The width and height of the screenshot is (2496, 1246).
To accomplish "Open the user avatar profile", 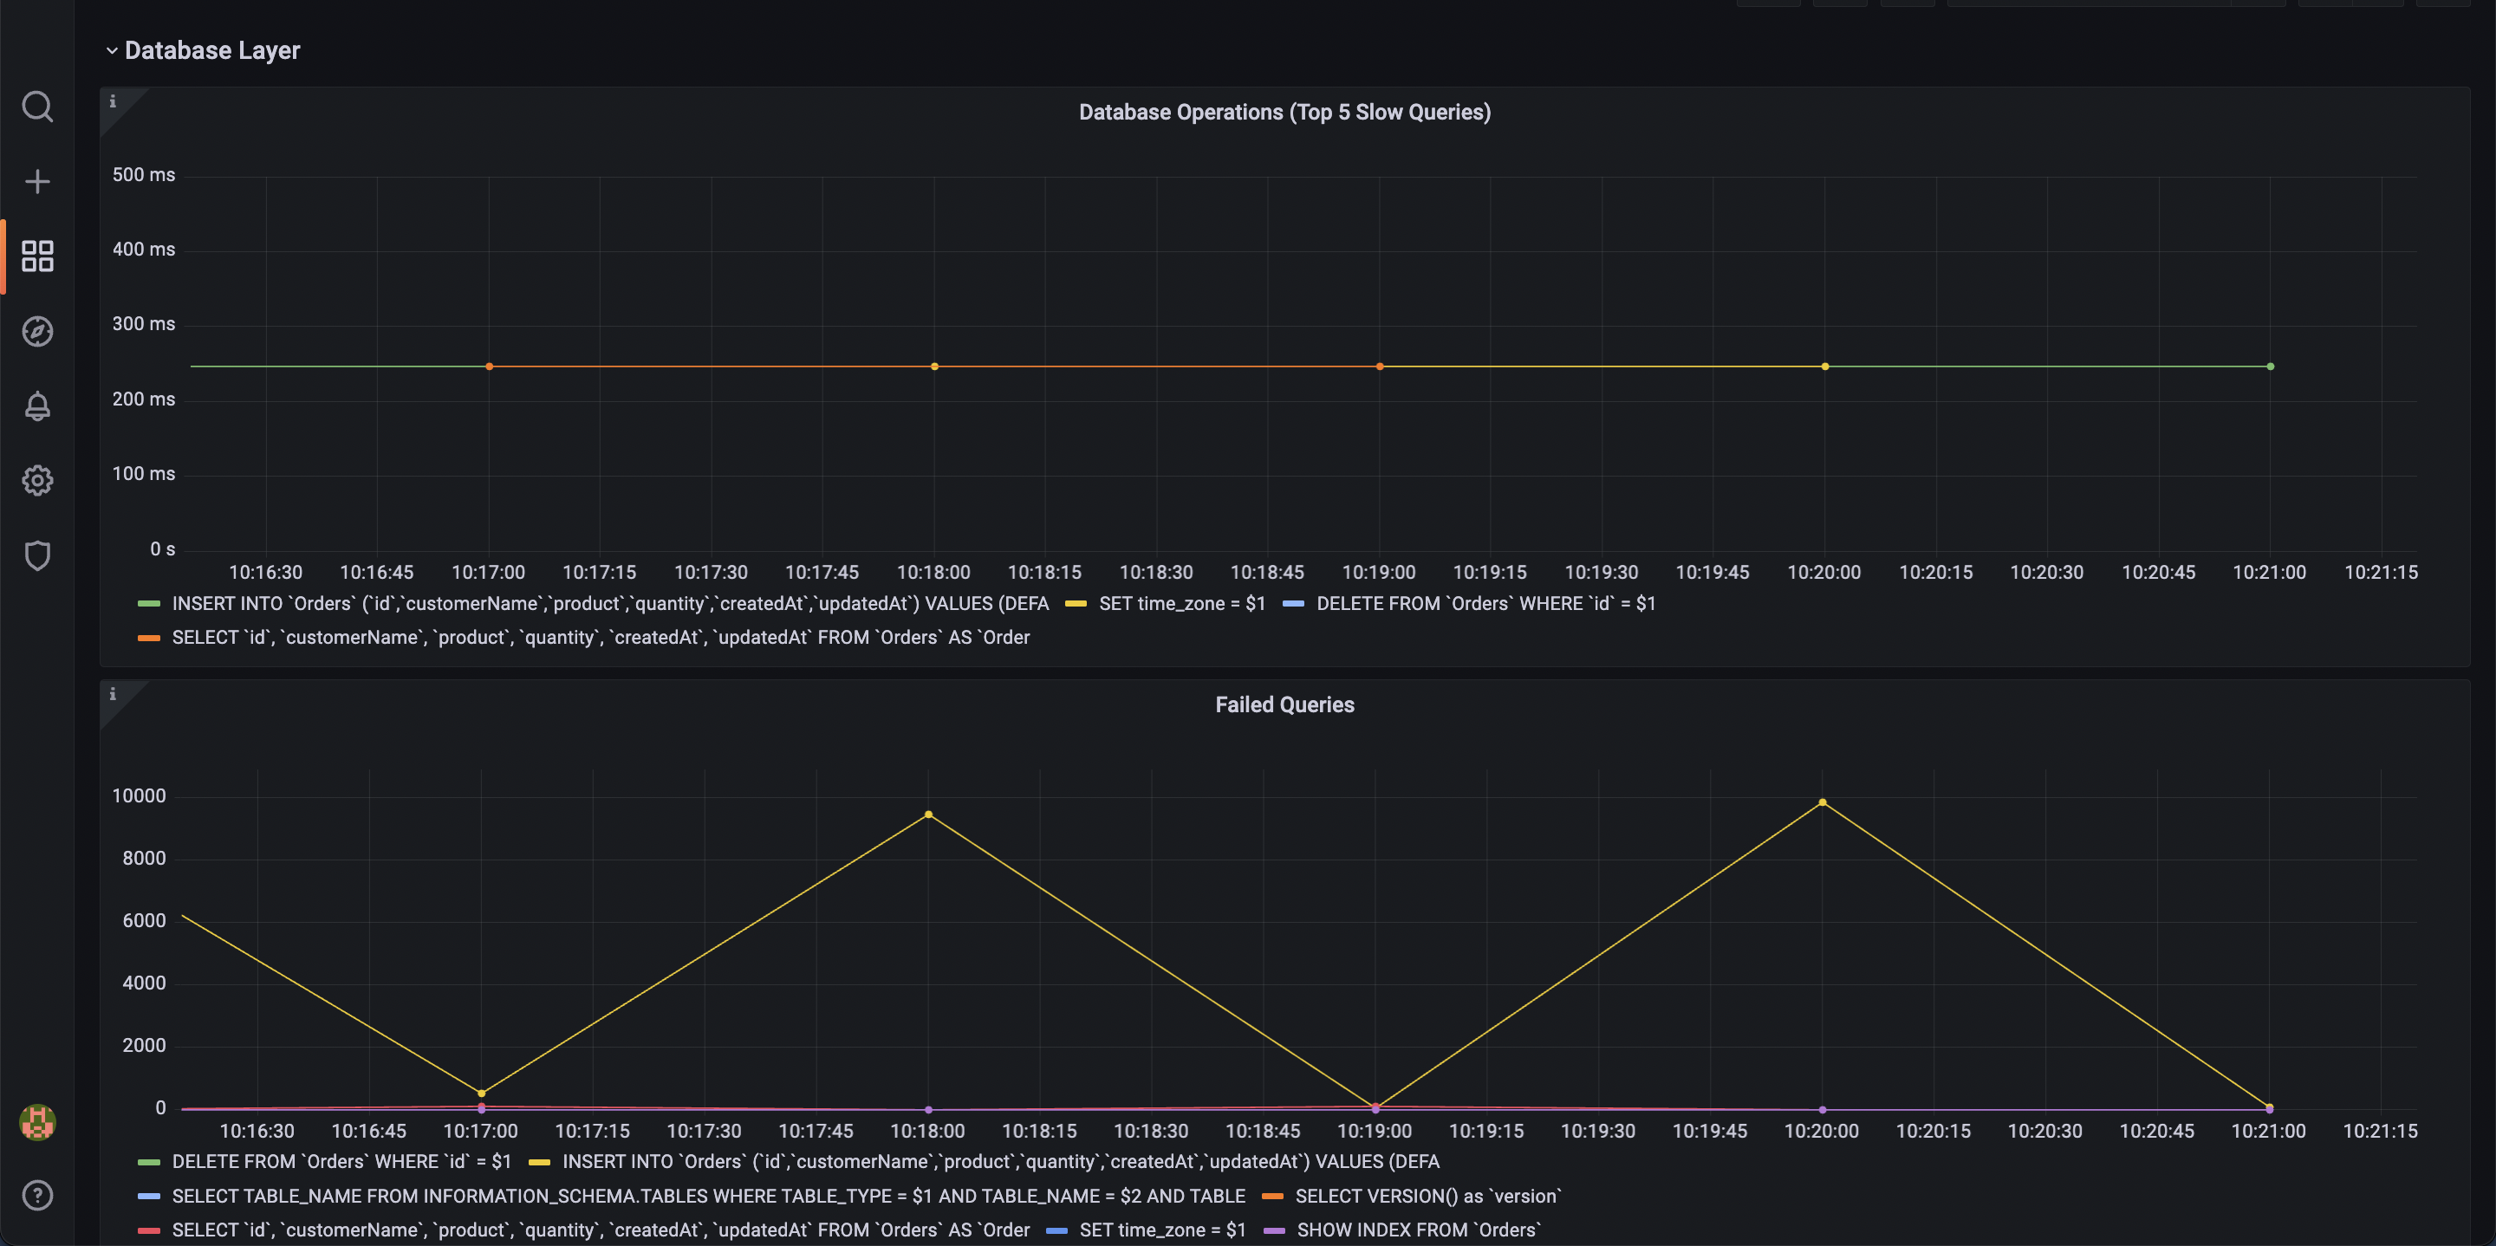I will point(36,1122).
